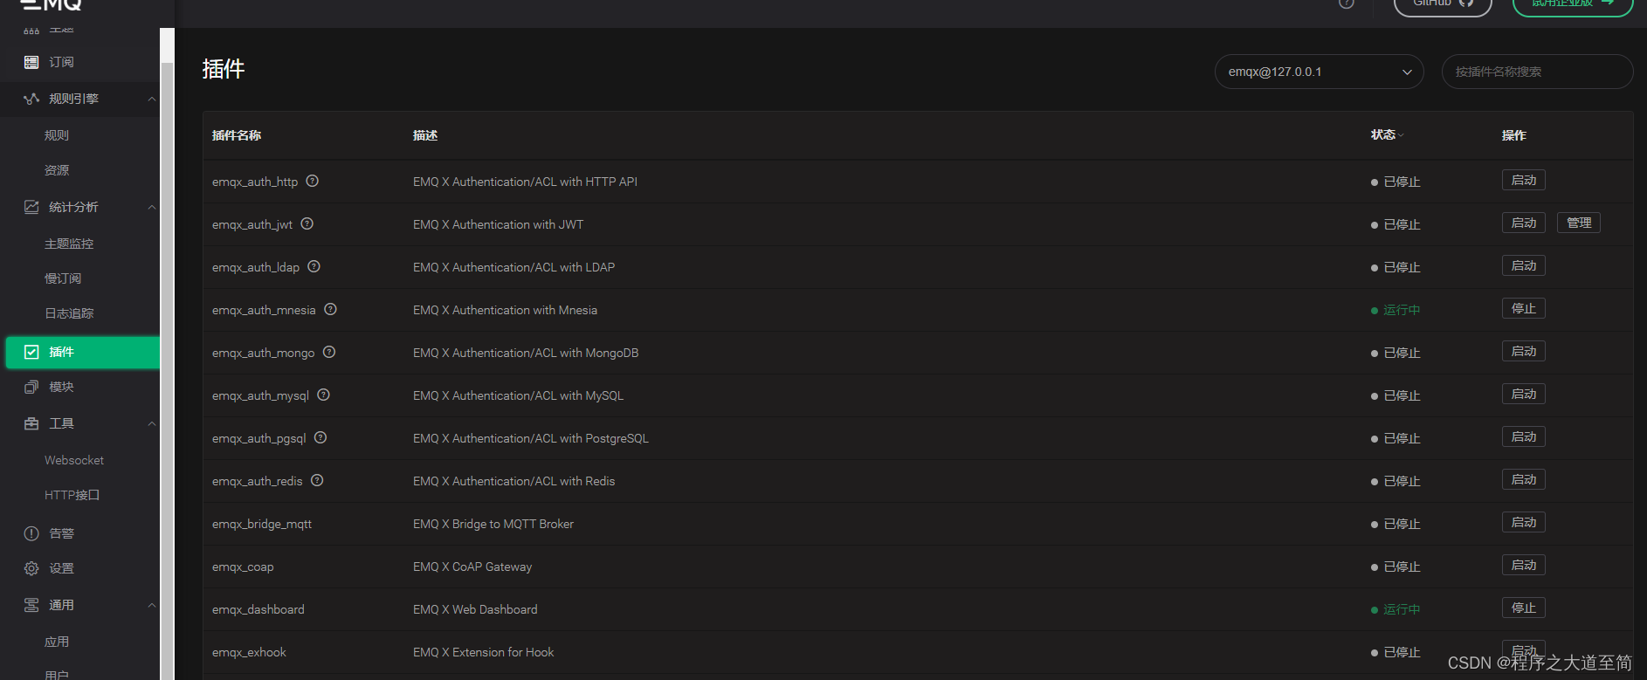This screenshot has width=1647, height=680.
Task: Open HTTP接口 menu item
Action: tap(72, 495)
